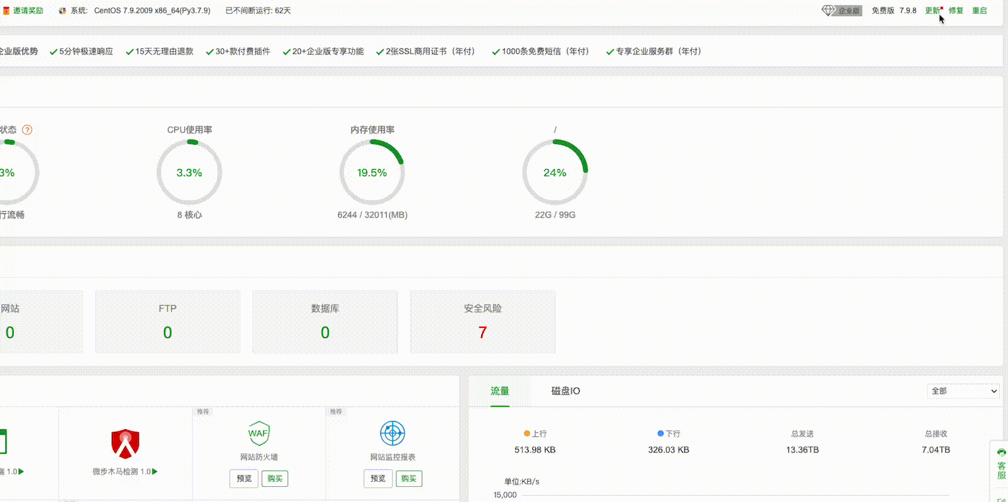Open the 邀请奖励 invite reward link
Screen dimensions: 1008x502
[28, 11]
